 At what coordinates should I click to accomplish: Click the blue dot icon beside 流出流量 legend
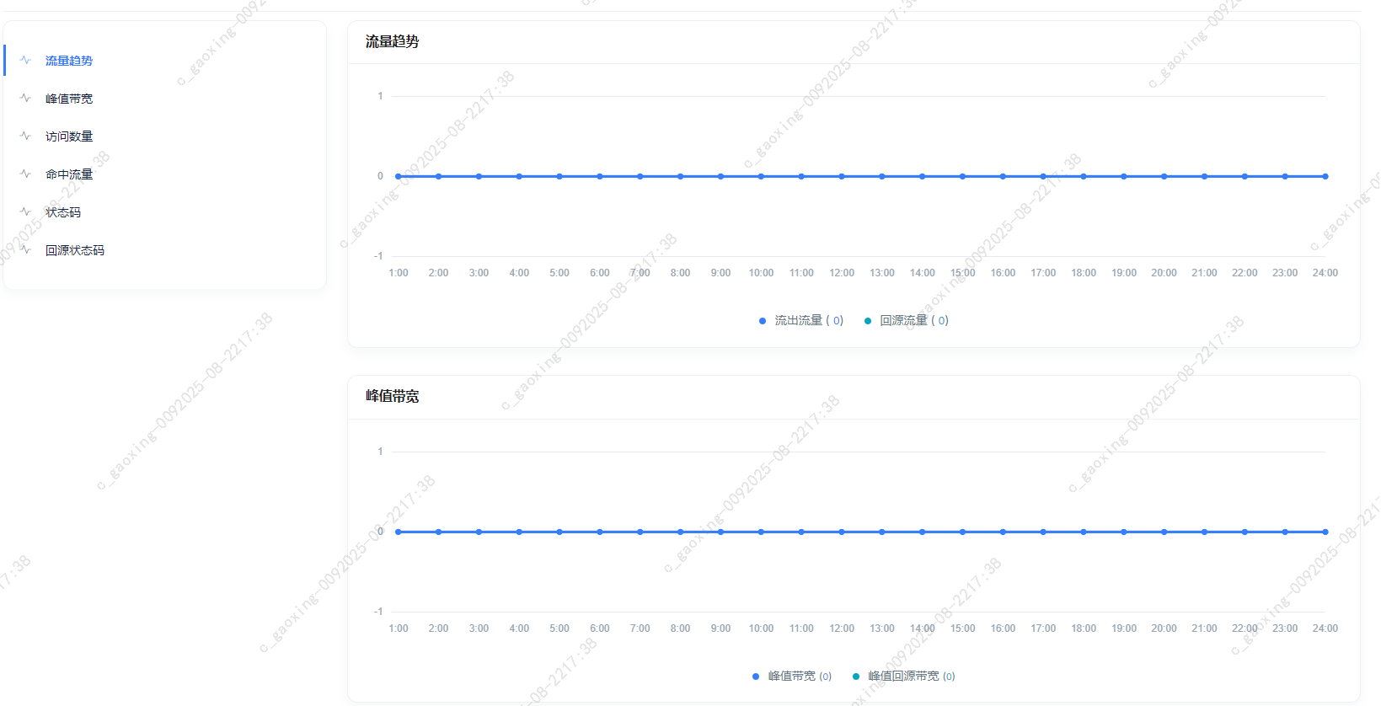pyautogui.click(x=761, y=320)
